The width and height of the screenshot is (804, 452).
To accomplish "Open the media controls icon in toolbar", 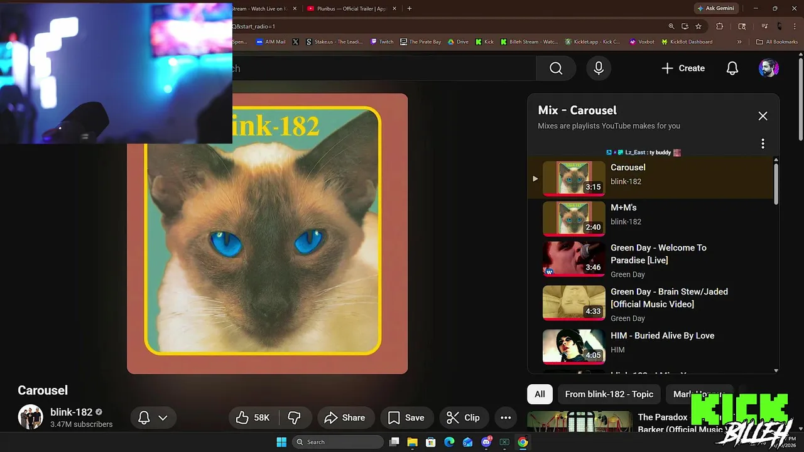I will tap(764, 26).
